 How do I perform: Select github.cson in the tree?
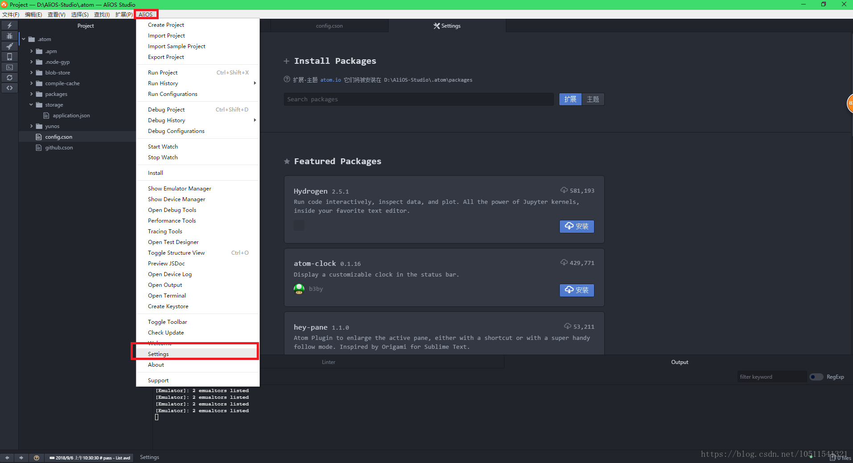59,148
